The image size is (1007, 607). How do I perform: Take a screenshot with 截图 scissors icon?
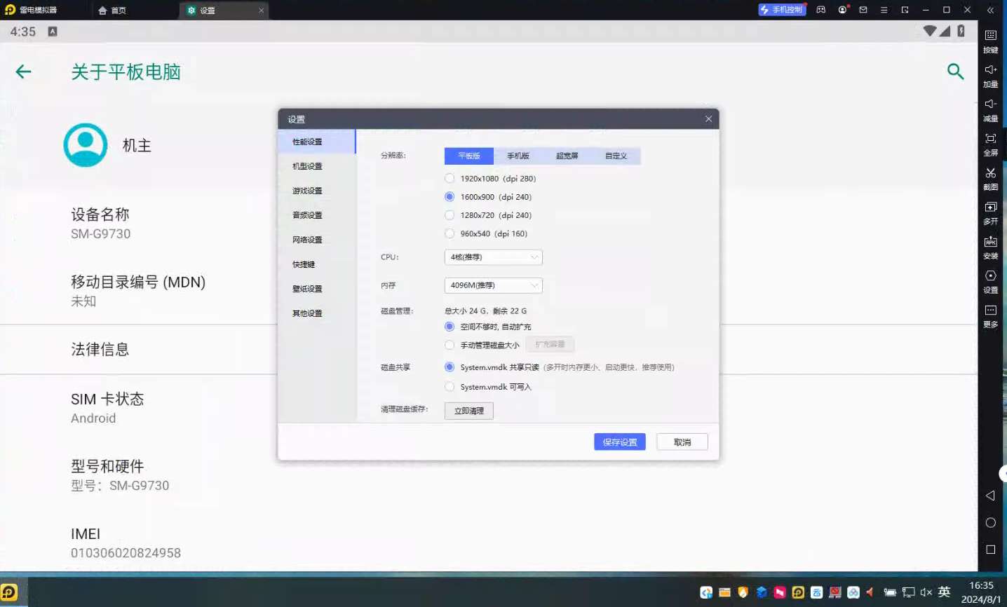coord(990,173)
